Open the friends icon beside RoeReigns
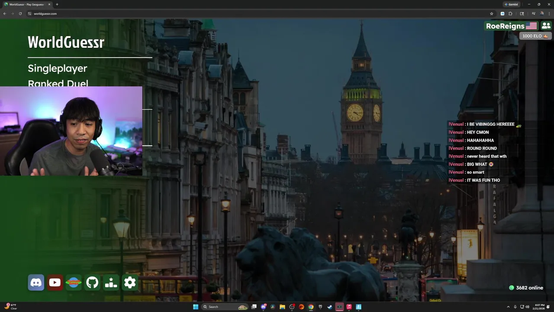 546,26
